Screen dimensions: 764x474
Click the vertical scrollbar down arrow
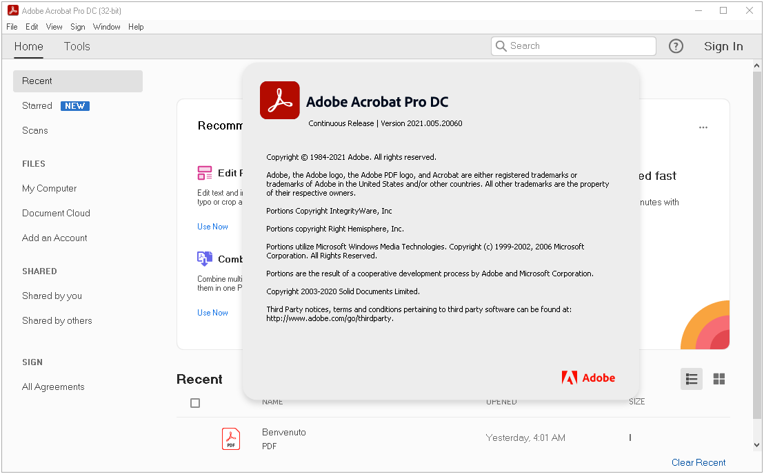point(758,445)
